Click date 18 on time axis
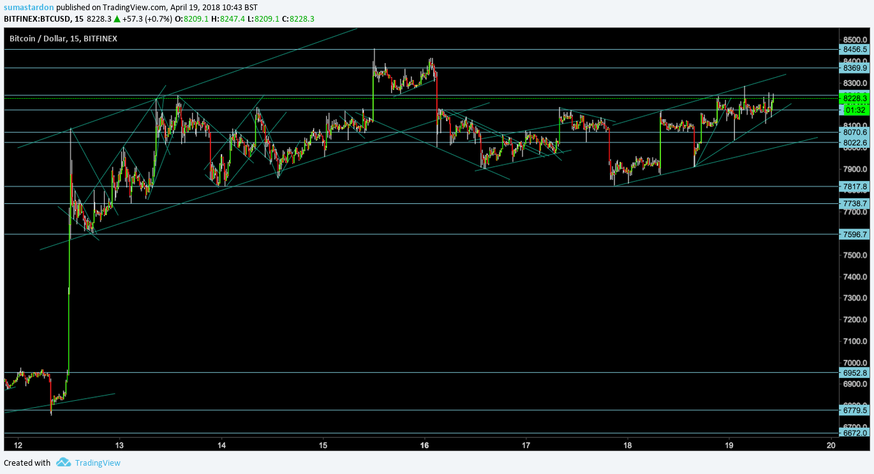 (x=628, y=445)
